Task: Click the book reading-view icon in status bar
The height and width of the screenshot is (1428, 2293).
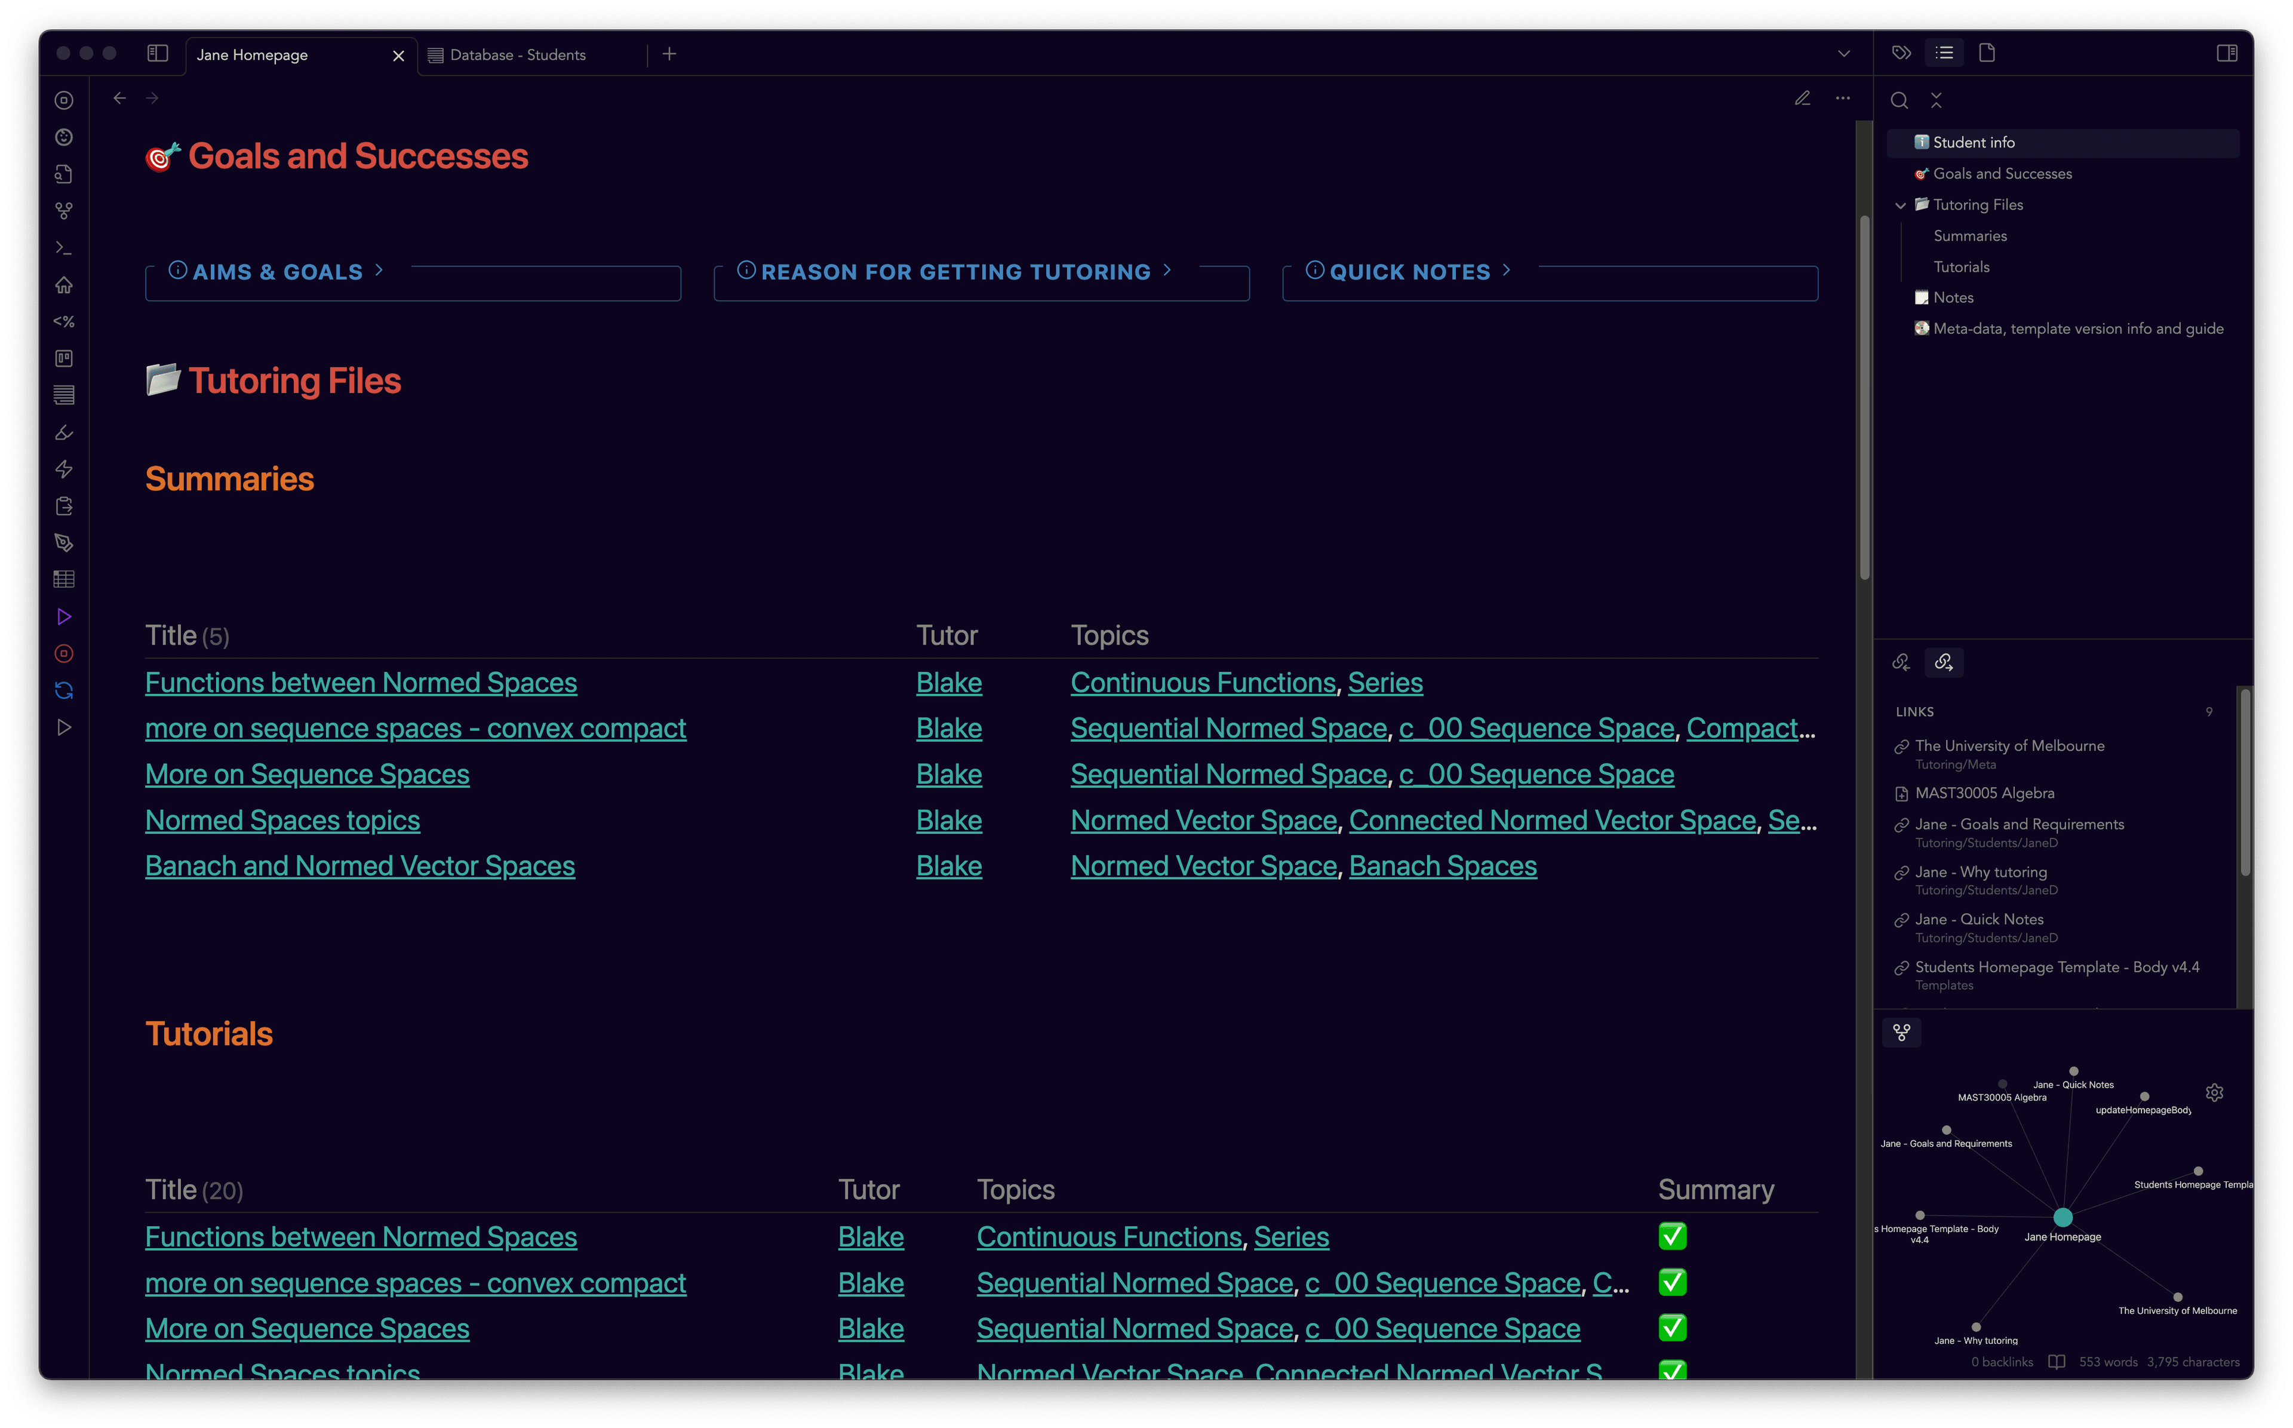Action: (2056, 1362)
